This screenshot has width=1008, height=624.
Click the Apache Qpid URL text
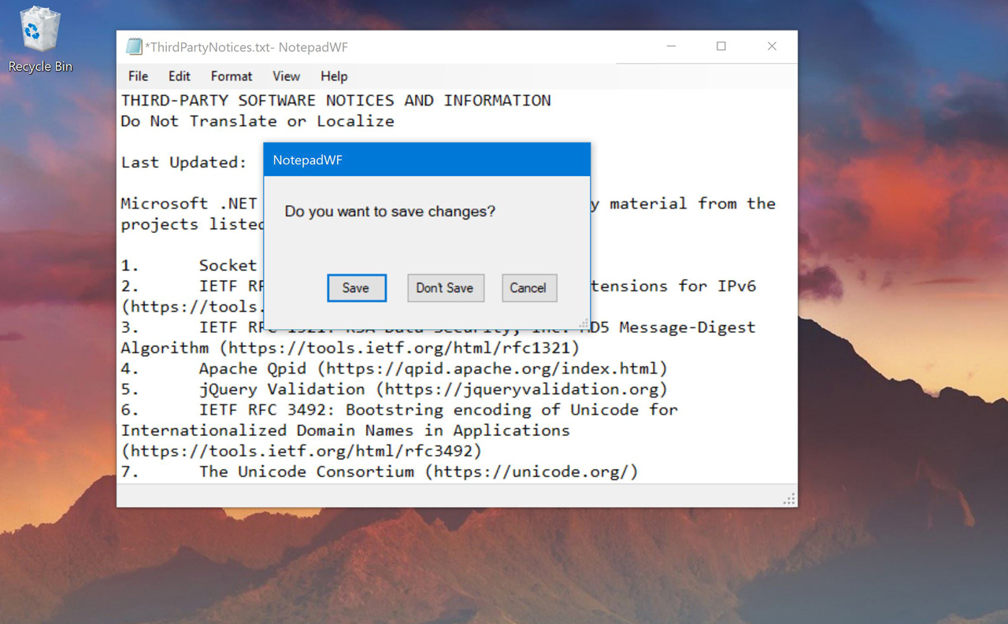tap(496, 369)
